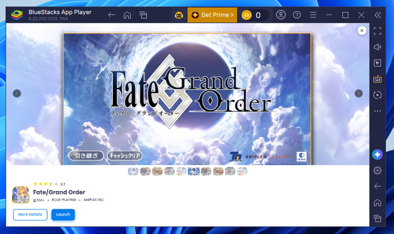Click the 3.7 star rating
The image size is (394, 234).
(x=50, y=184)
